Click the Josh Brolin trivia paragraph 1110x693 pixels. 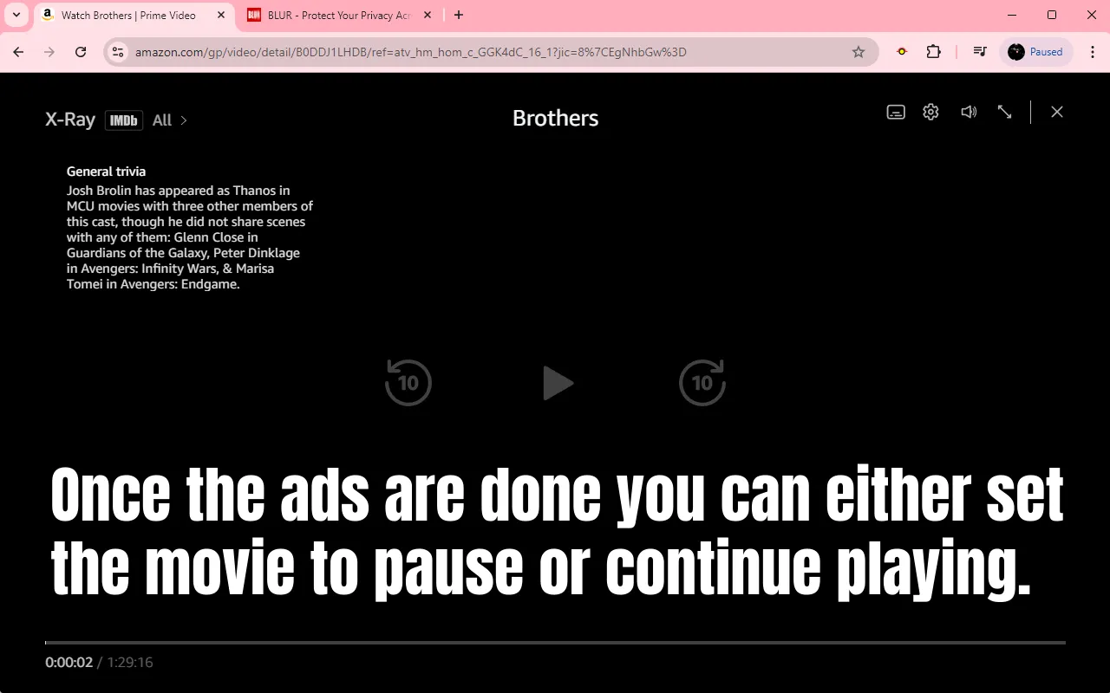[190, 237]
